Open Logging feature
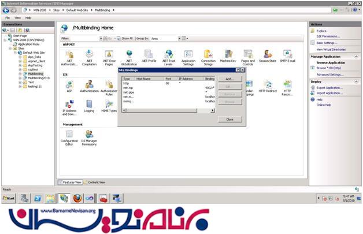This screenshot has height=234, width=363. (x=89, y=106)
